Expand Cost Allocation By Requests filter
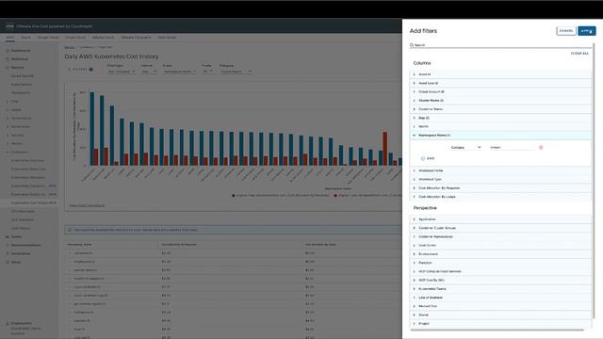The height and width of the screenshot is (339, 603). point(500,188)
